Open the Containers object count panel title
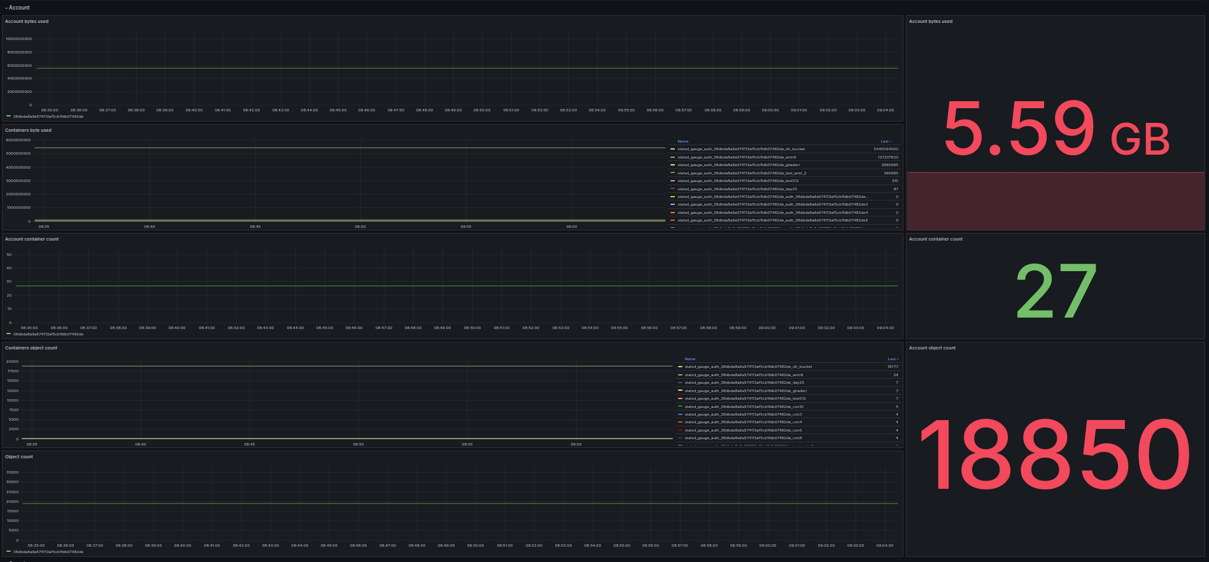 coord(31,348)
